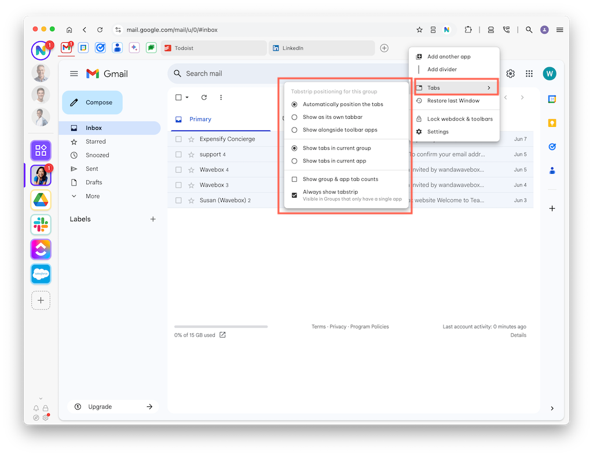Refresh the Gmail inbox list

(204, 97)
